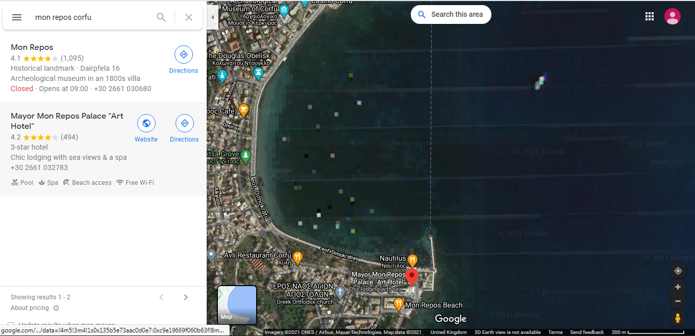
Task: Click the 'About pricing' label
Action: click(30, 308)
